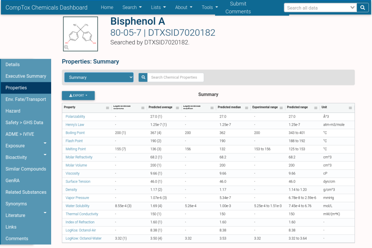Open the Melting Point property link
This screenshot has height=248, width=372.
pos(76,149)
